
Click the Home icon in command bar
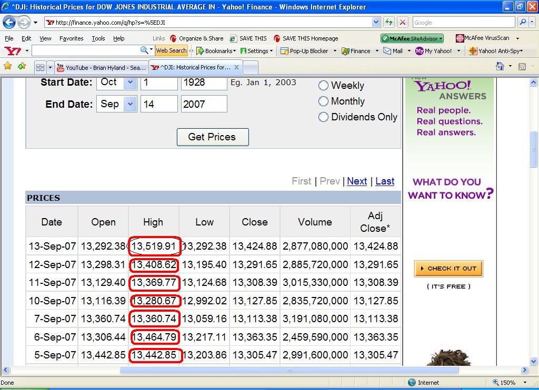pos(500,67)
